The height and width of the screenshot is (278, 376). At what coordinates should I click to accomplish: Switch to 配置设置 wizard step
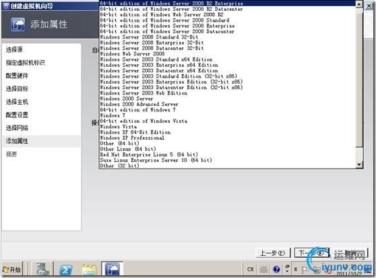(x=17, y=115)
